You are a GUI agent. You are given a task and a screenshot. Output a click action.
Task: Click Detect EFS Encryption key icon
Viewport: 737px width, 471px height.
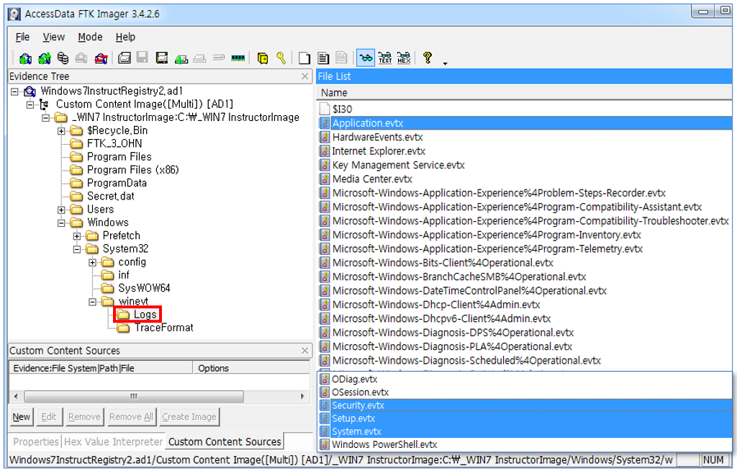(x=281, y=58)
